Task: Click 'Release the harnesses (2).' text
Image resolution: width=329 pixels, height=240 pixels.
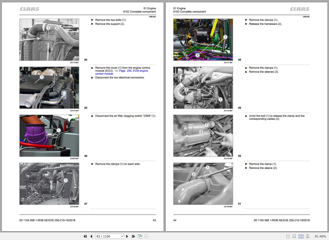Action: 265,24
